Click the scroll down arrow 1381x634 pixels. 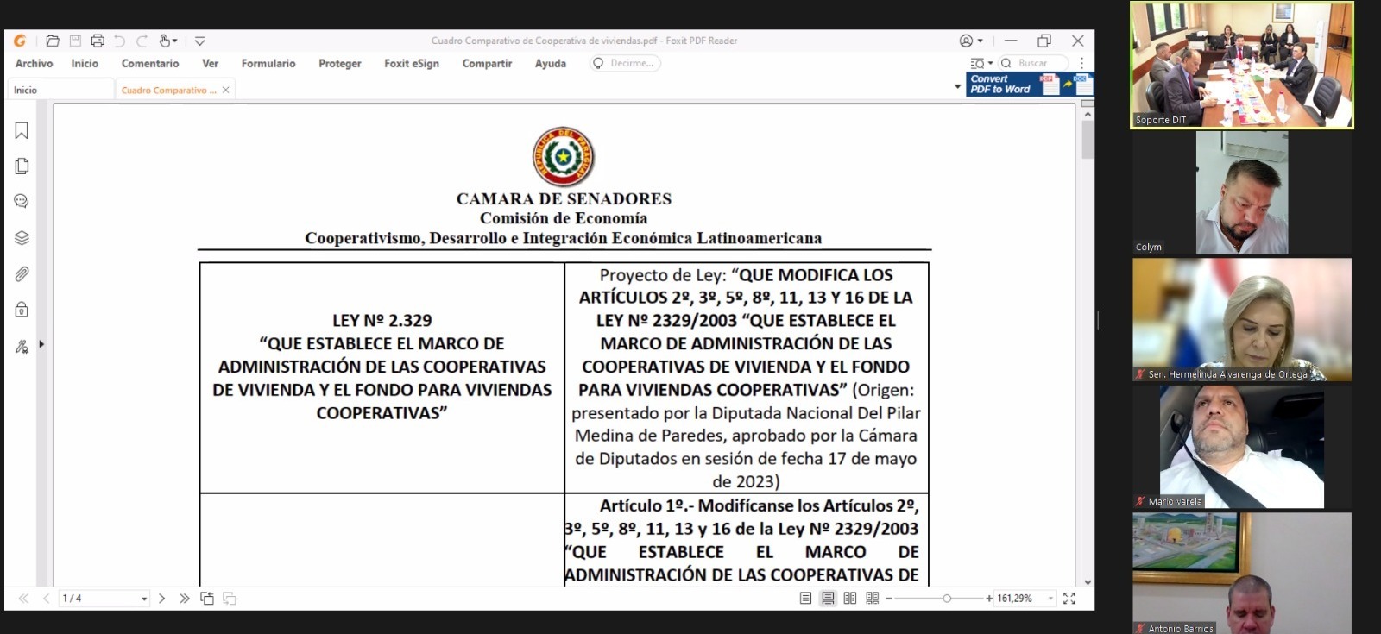pos(1088,582)
